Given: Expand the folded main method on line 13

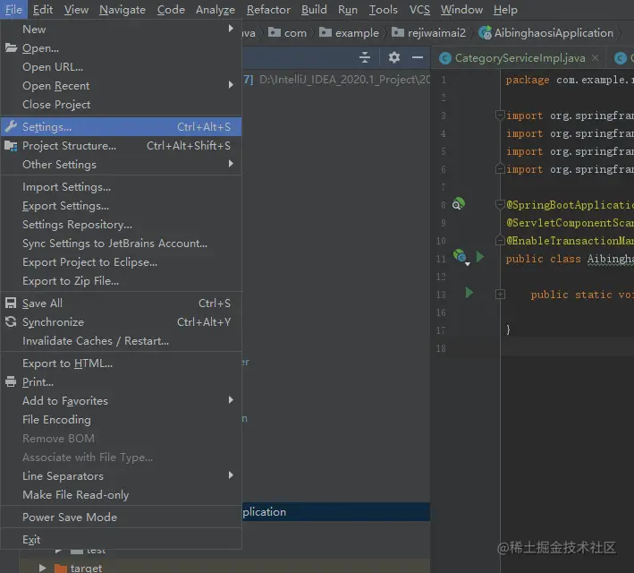Looking at the screenshot, I should click(x=501, y=294).
